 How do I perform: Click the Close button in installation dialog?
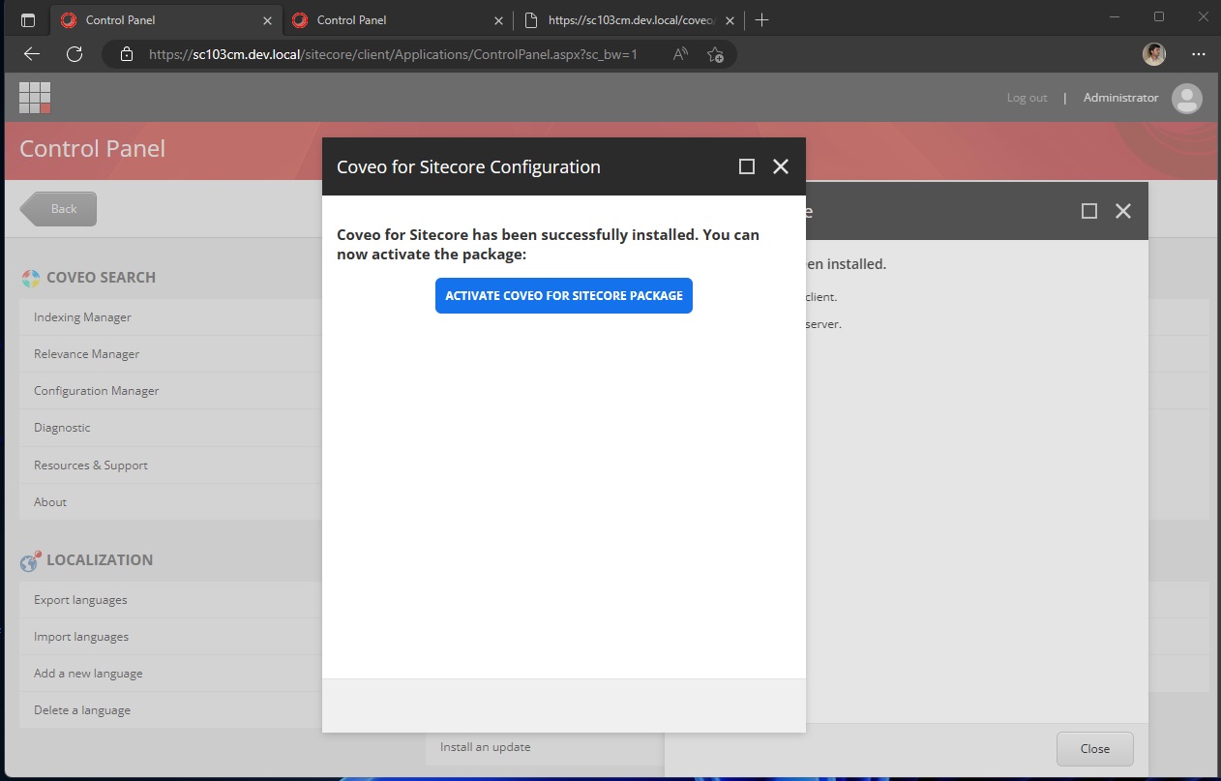[1095, 749]
